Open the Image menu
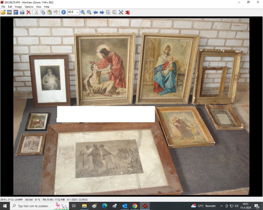Screen dimensions: 263x210 18,7
